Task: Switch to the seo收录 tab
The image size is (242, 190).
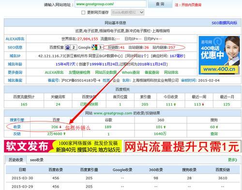Action: coord(37,160)
